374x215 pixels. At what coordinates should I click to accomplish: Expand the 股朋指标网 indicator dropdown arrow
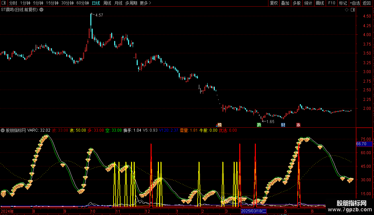pyautogui.click(x=3, y=130)
